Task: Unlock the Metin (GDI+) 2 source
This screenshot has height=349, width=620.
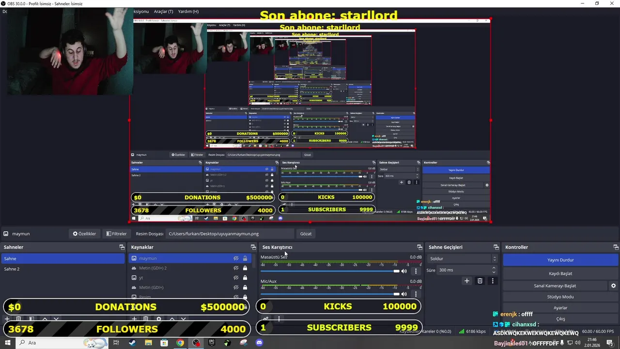Action: pos(245,268)
